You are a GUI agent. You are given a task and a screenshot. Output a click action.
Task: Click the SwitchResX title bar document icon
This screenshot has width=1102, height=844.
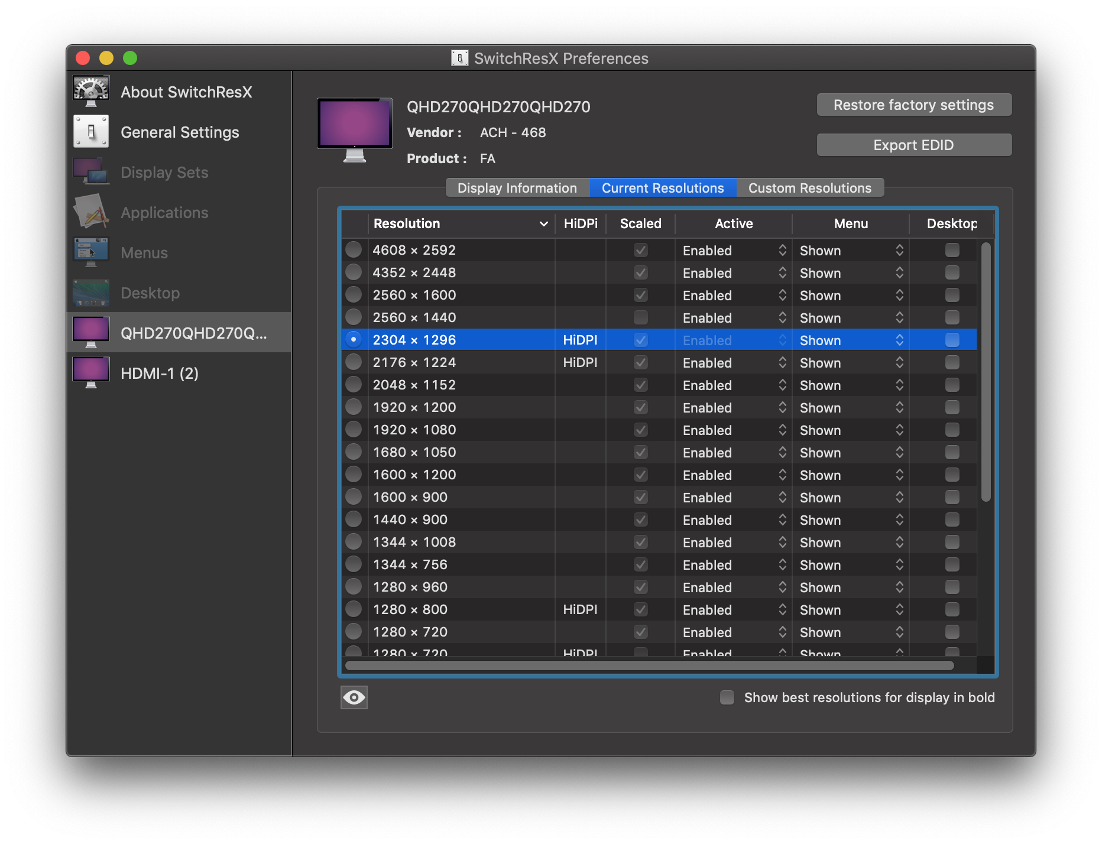460,58
